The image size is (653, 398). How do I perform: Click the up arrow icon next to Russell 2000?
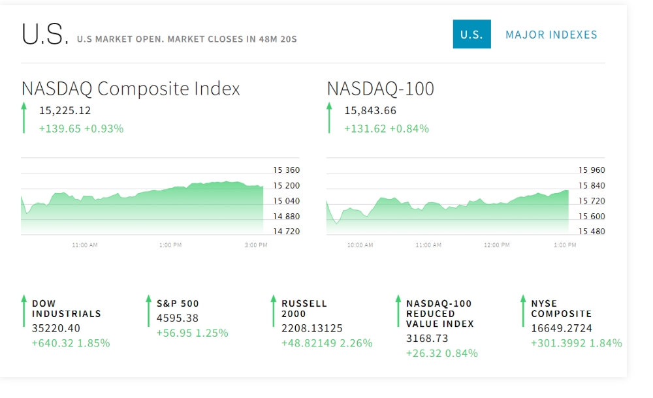click(x=273, y=311)
